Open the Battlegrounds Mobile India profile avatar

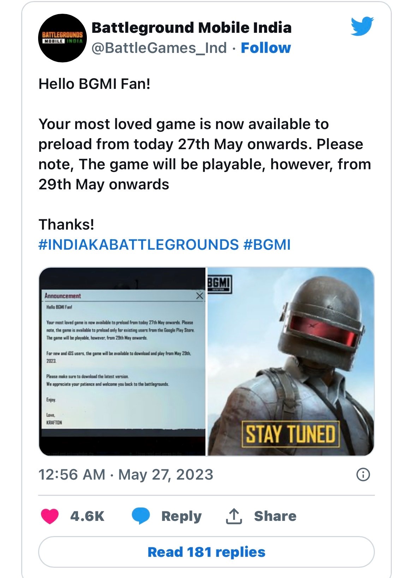tap(62, 38)
